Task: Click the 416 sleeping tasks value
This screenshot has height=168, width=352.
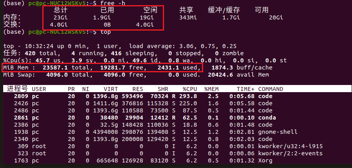Action: pos(116,53)
